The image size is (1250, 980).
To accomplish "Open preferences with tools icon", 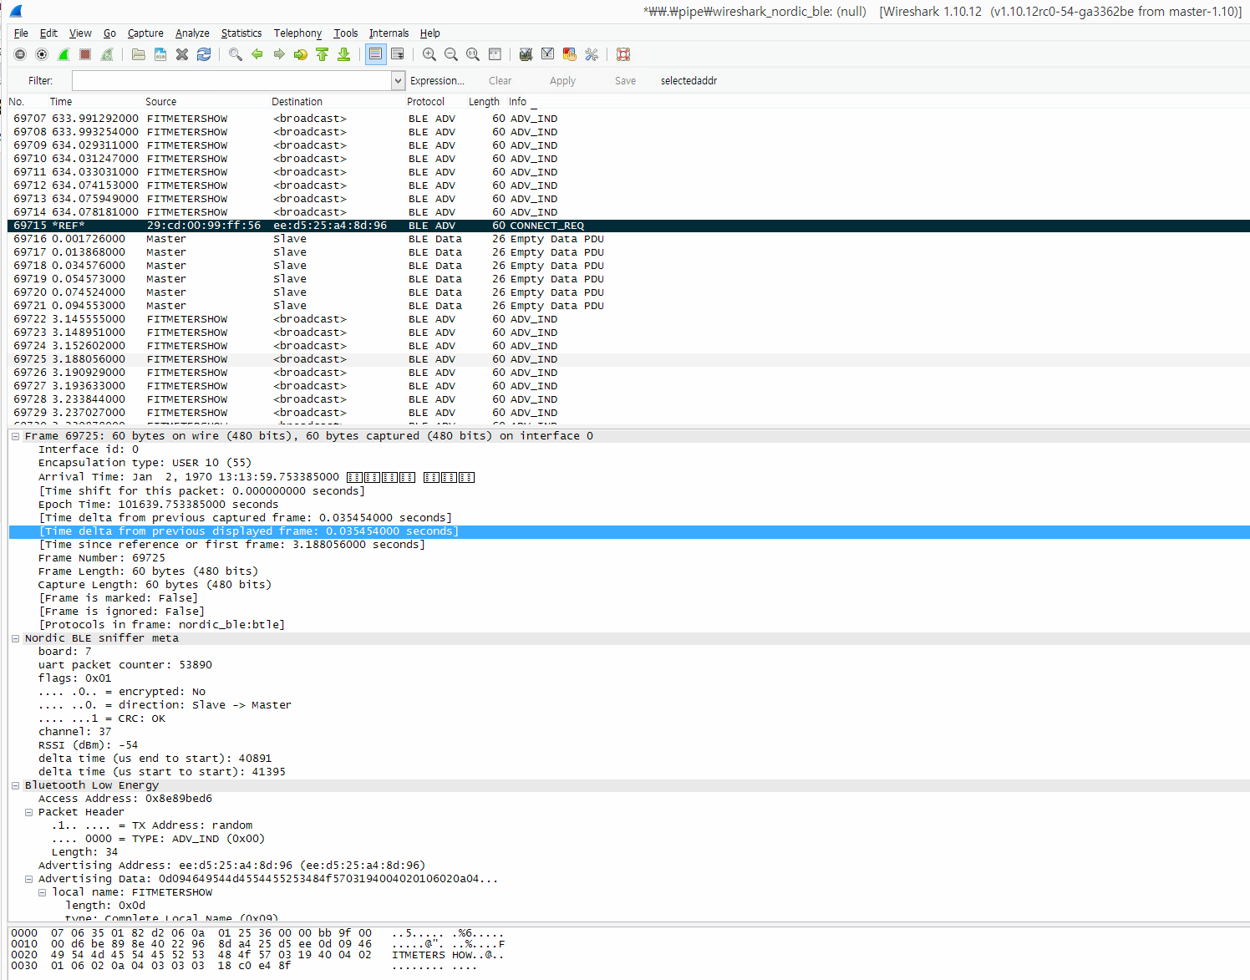I will 592,54.
